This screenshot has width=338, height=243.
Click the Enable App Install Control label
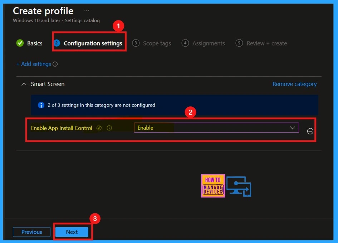click(62, 128)
